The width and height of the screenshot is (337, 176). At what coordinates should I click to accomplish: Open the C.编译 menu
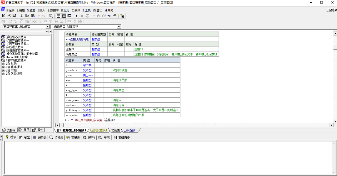(x=76, y=10)
